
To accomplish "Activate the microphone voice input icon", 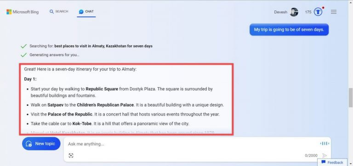I will (x=325, y=144).
